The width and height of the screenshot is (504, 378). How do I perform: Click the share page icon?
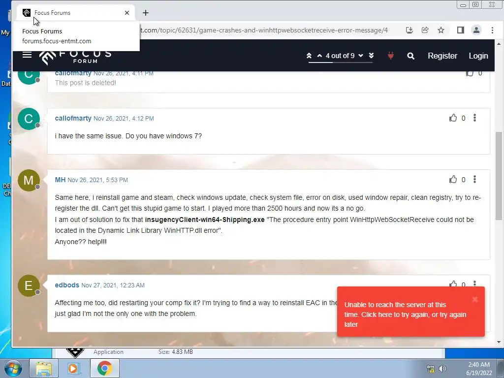tap(425, 30)
